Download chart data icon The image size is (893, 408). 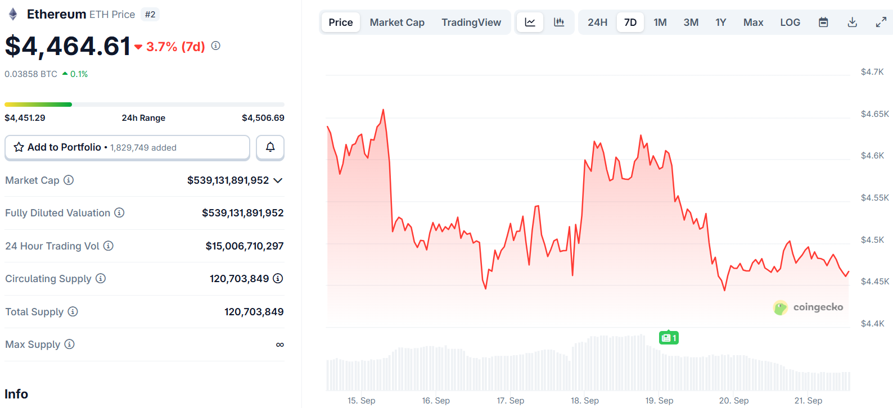[x=853, y=22]
